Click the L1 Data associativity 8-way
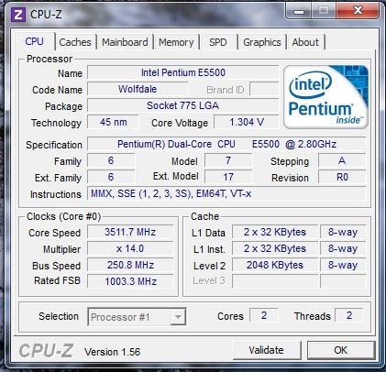 (x=343, y=232)
